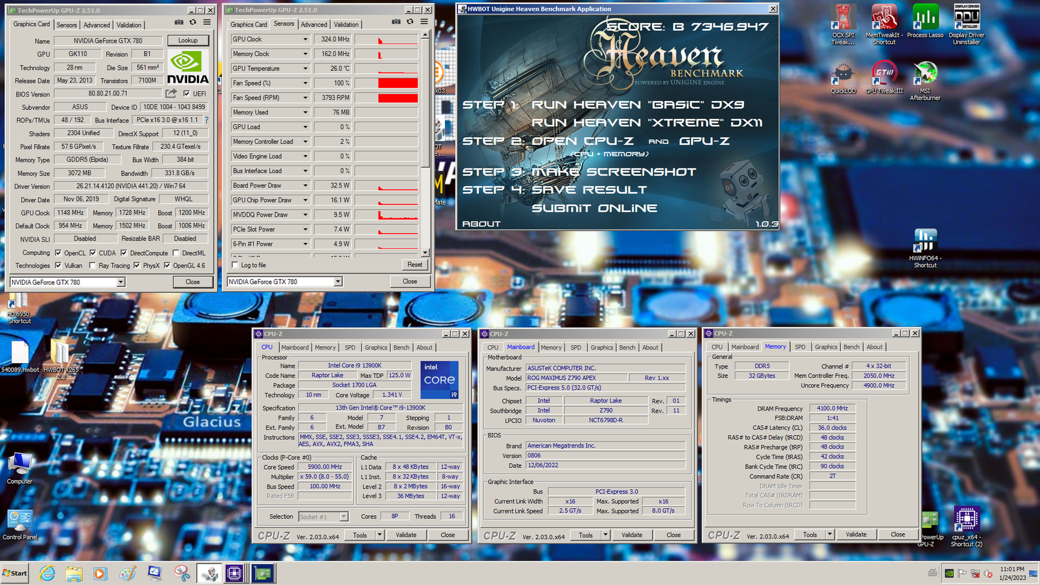1040x585 pixels.
Task: Enable the Log to file checkbox
Action: (x=235, y=265)
